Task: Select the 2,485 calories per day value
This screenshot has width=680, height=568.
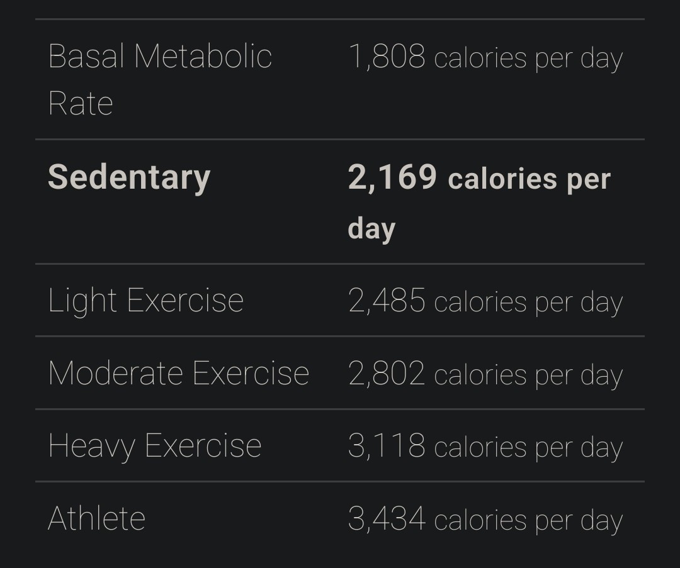Action: [485, 301]
